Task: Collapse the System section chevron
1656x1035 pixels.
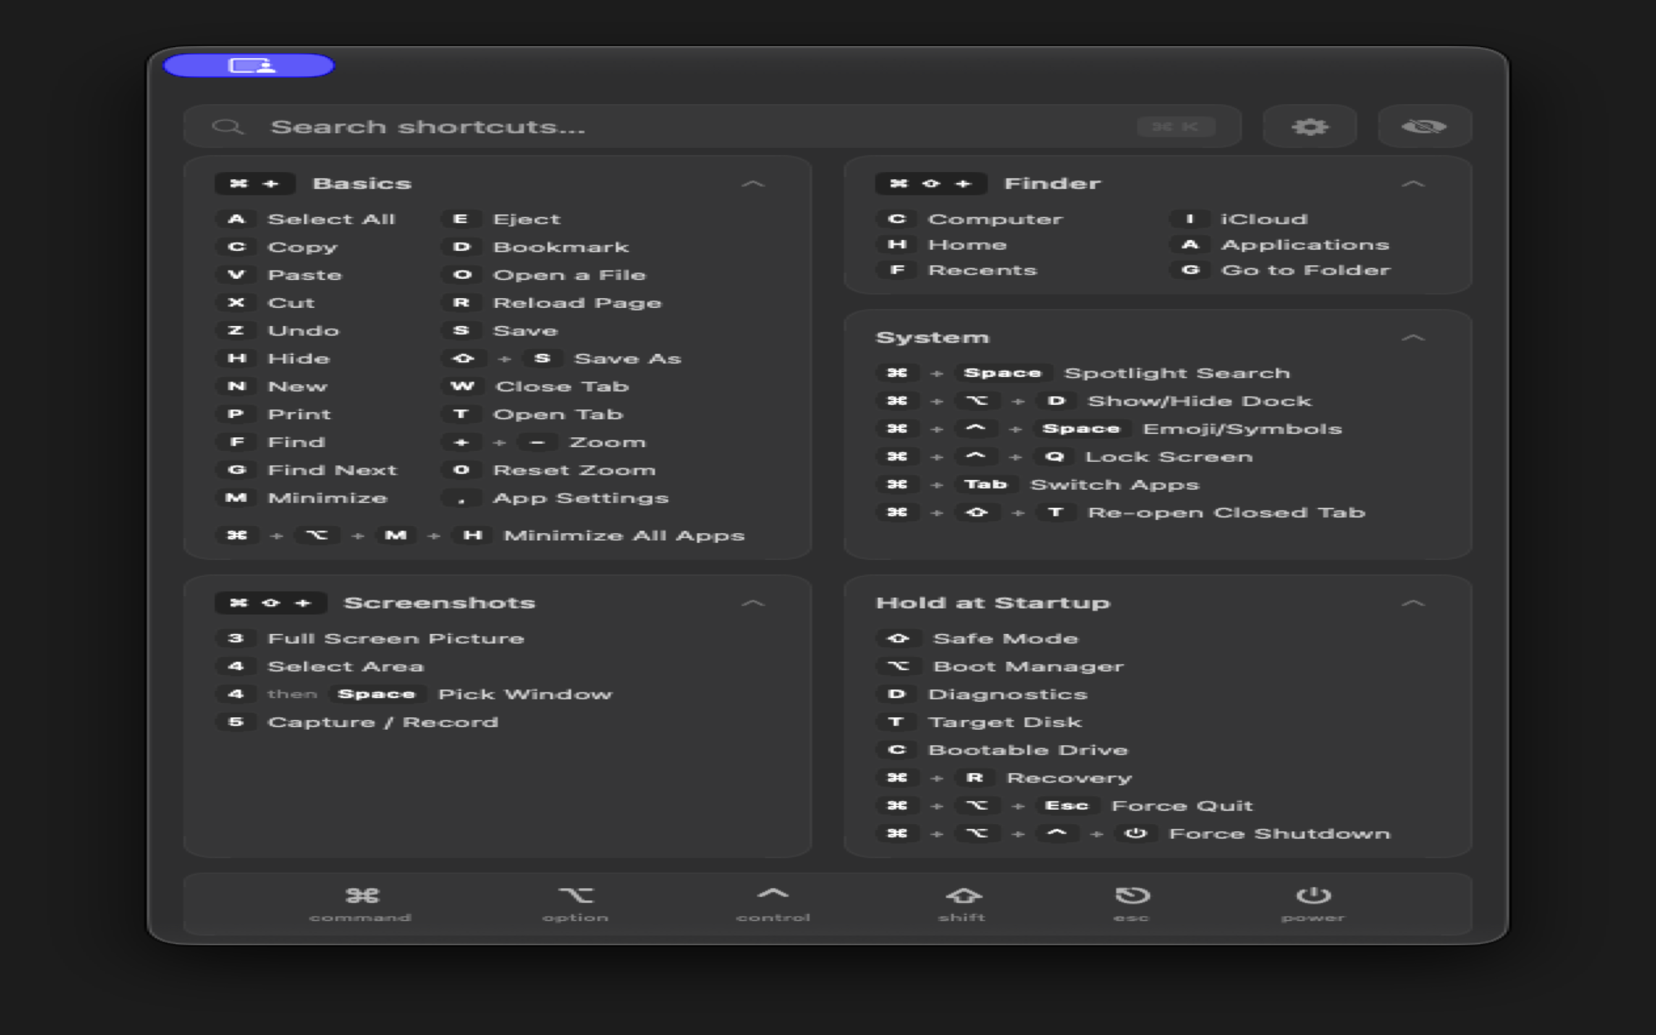Action: (1413, 338)
